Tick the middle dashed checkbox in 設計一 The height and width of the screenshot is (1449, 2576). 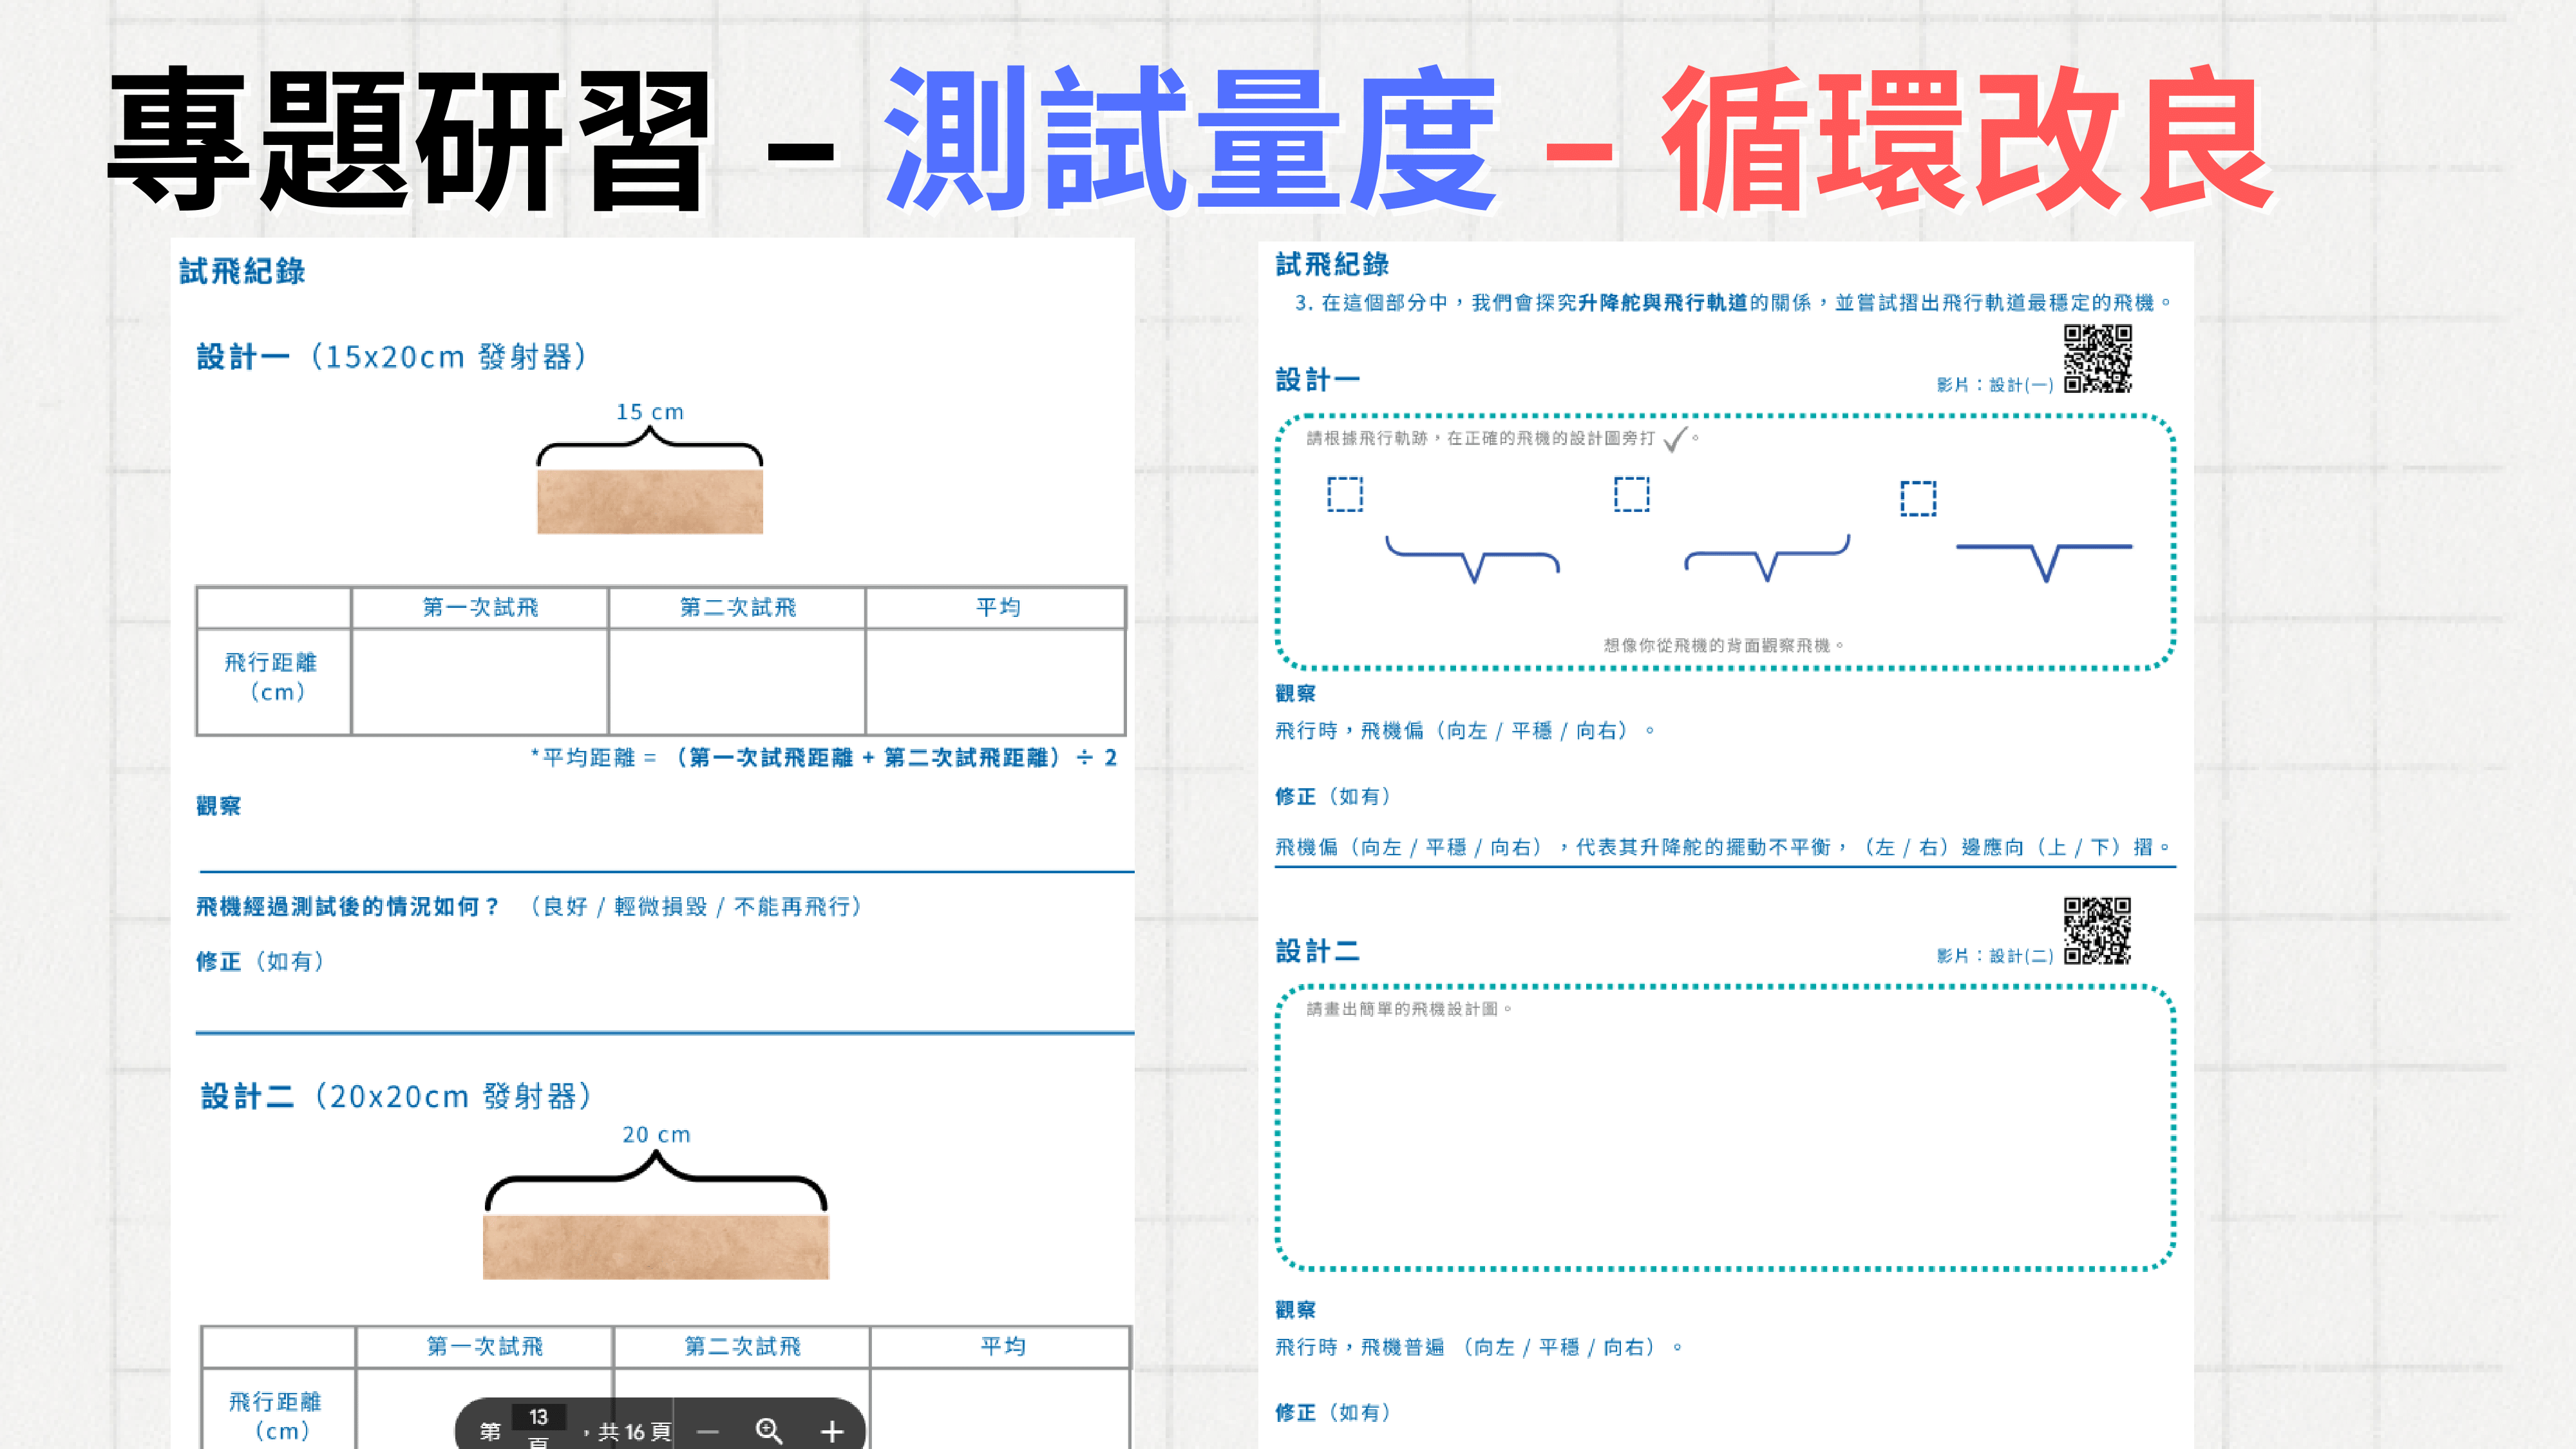click(x=1631, y=494)
